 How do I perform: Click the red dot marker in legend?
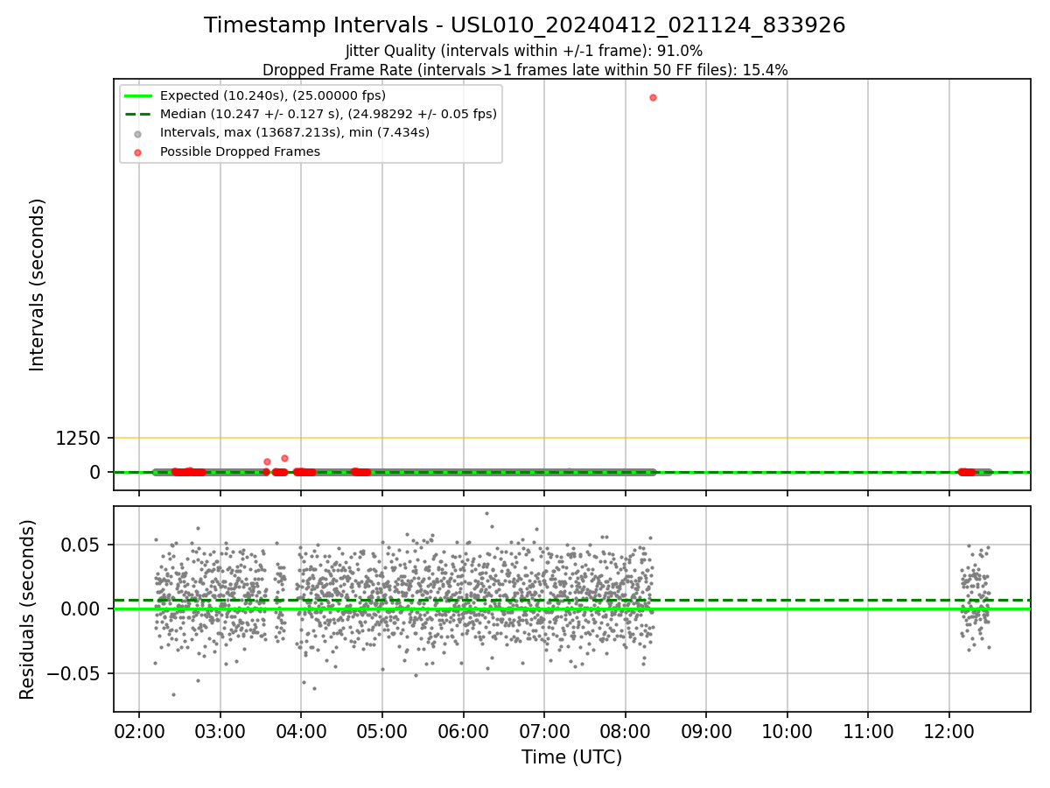(139, 151)
